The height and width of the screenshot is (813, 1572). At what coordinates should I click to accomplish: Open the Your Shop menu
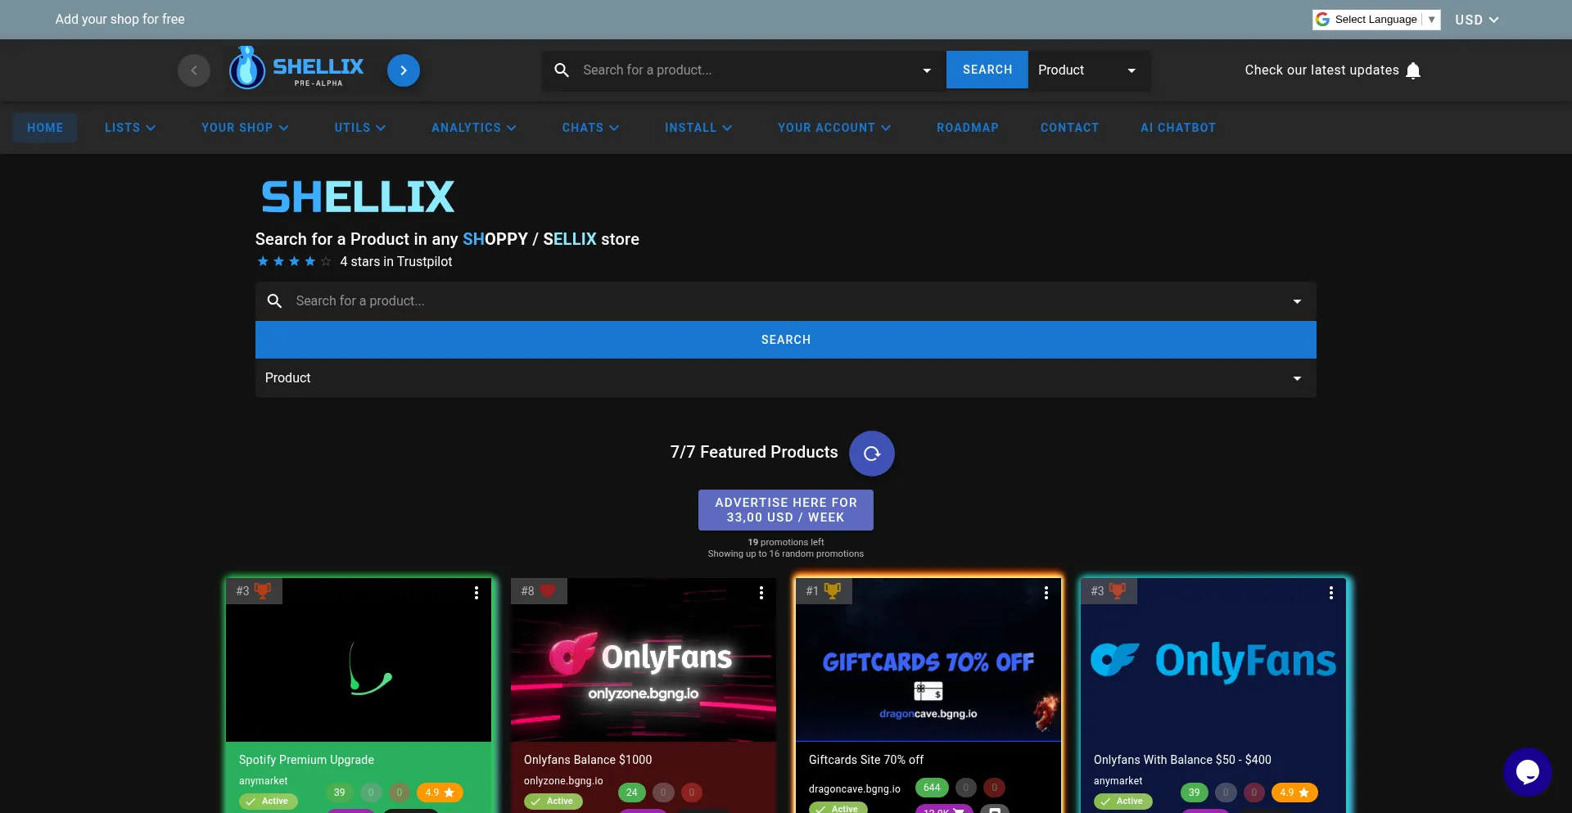[x=245, y=128]
